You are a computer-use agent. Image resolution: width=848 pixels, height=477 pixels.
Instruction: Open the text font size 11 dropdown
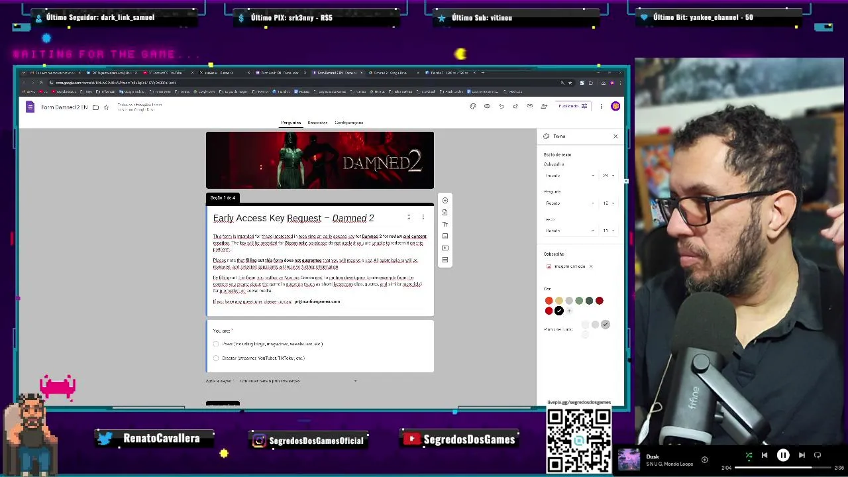(x=608, y=231)
